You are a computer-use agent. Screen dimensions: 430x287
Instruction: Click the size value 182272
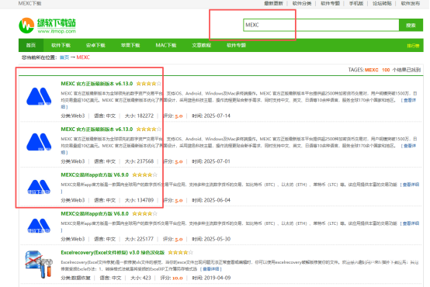(145, 116)
